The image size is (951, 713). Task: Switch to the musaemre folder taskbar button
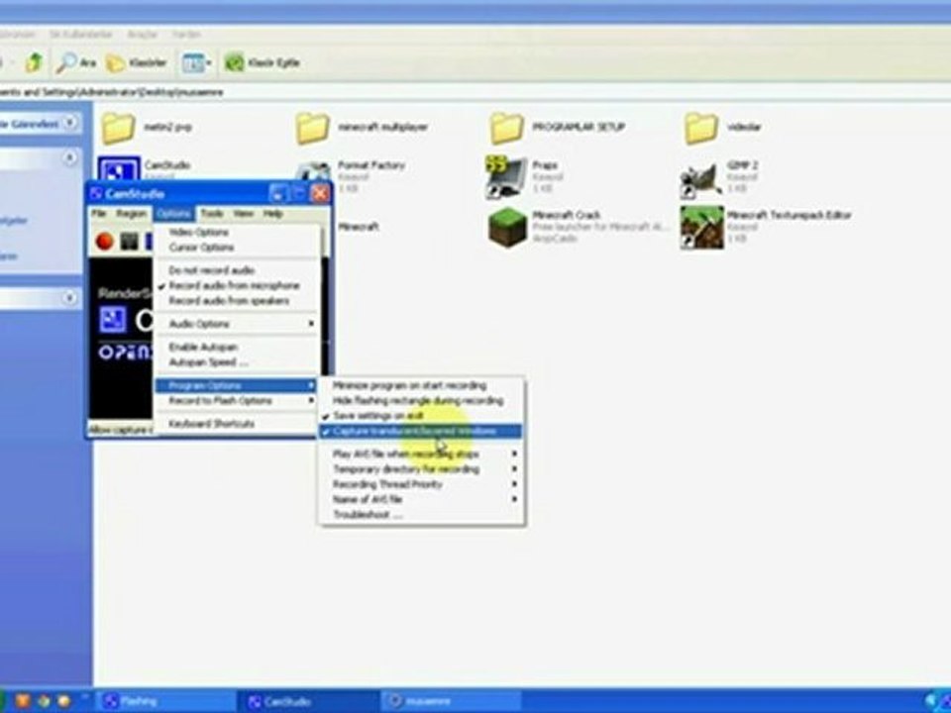(452, 701)
